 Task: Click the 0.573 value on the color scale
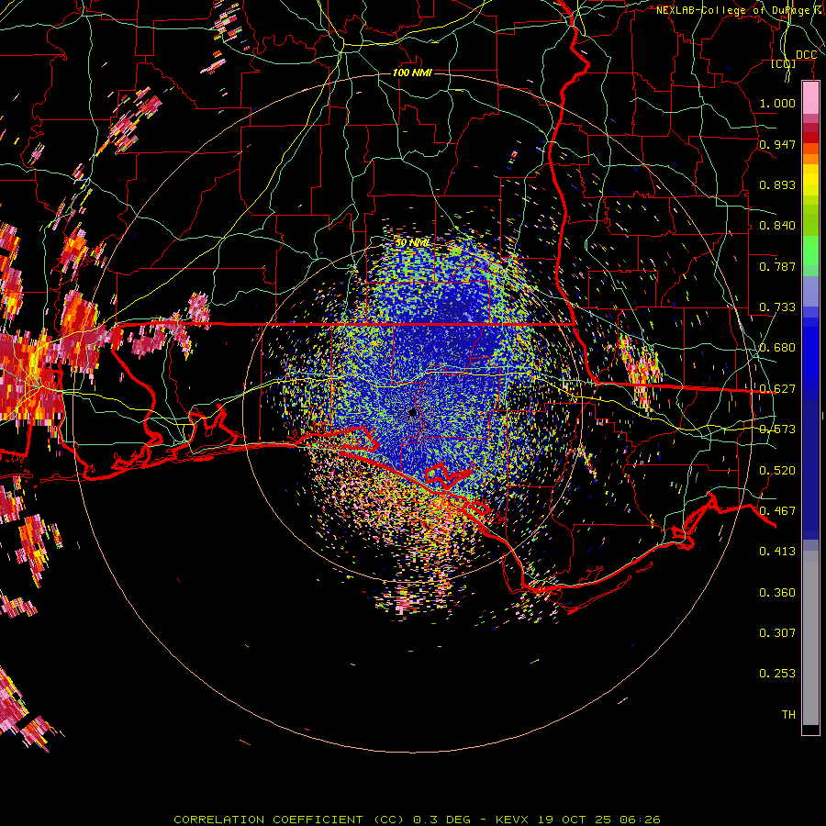click(777, 430)
